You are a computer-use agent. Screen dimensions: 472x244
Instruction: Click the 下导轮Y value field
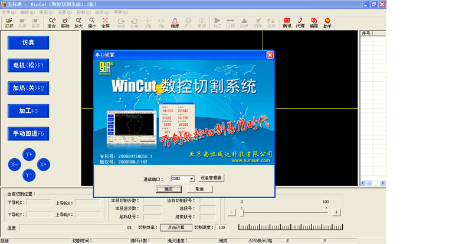pos(39,215)
